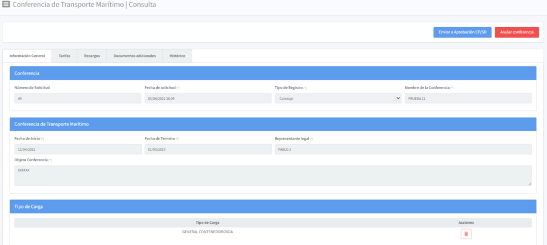Image resolution: width=547 pixels, height=245 pixels.
Task: Grab the Objeto Conferencia textarea resize handle
Action: tap(530, 184)
